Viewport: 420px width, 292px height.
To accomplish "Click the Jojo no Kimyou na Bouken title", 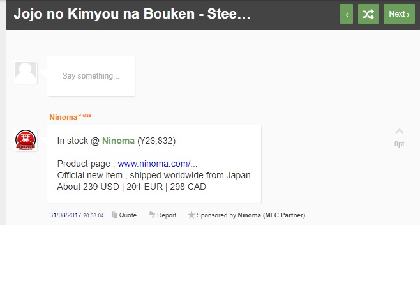I will coord(132,13).
